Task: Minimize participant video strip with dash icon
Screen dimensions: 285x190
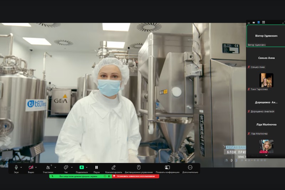Action: click(249, 22)
